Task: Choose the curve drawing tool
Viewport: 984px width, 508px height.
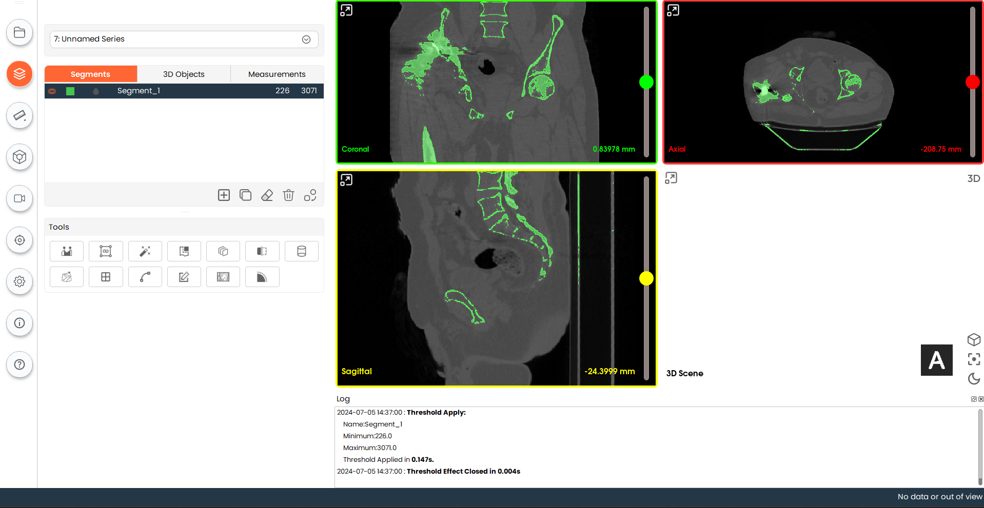Action: (x=145, y=277)
